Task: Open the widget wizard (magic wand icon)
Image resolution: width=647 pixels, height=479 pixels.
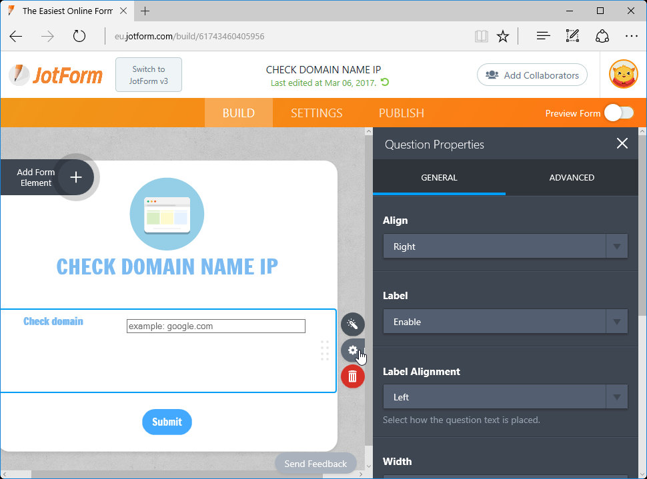Action: point(352,324)
